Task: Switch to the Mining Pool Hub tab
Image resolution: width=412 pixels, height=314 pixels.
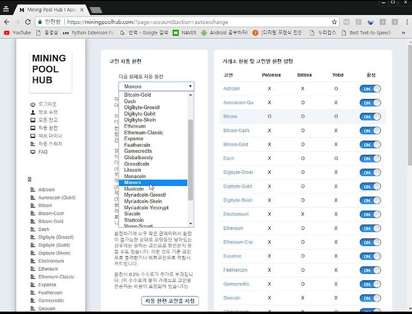Action: pyautogui.click(x=51, y=10)
